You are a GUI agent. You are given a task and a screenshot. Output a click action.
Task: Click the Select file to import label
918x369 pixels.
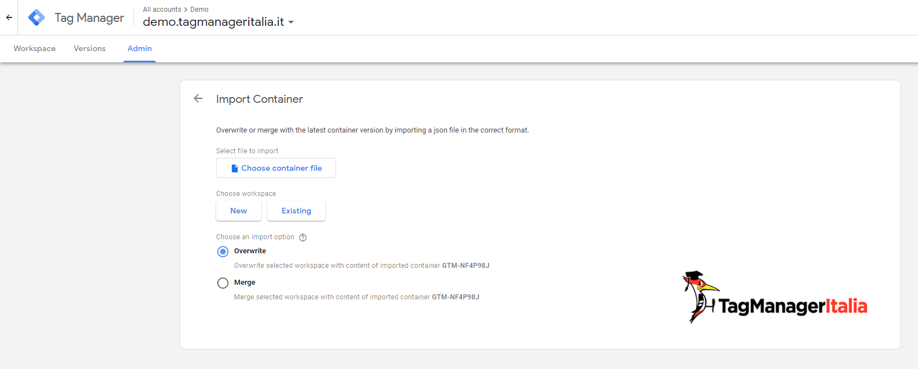[247, 151]
